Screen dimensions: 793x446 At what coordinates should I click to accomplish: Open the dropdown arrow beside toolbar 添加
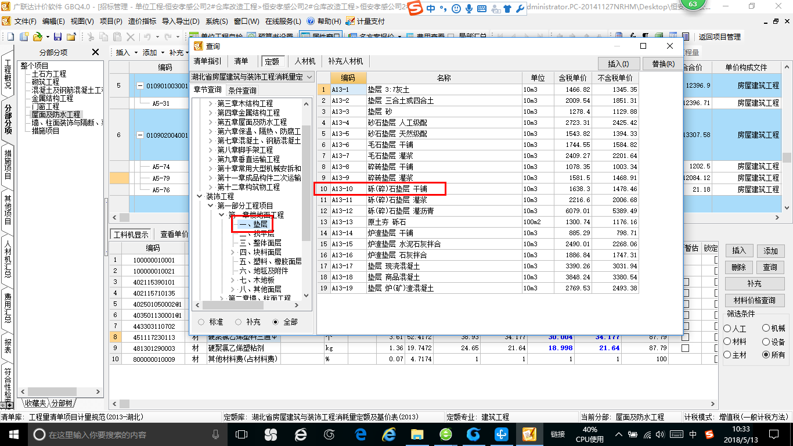click(x=163, y=53)
